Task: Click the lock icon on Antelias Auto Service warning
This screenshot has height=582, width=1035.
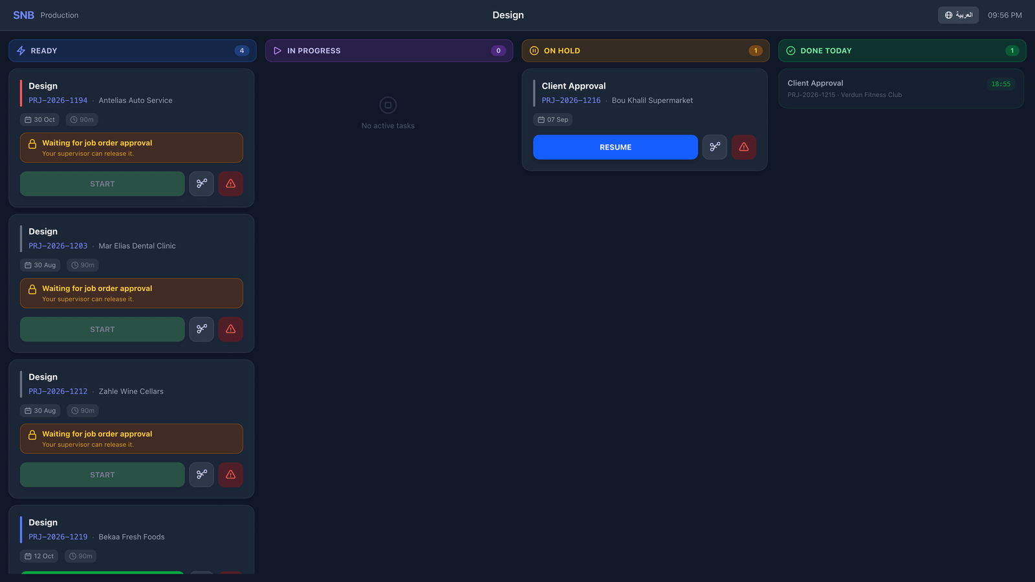Action: click(32, 144)
